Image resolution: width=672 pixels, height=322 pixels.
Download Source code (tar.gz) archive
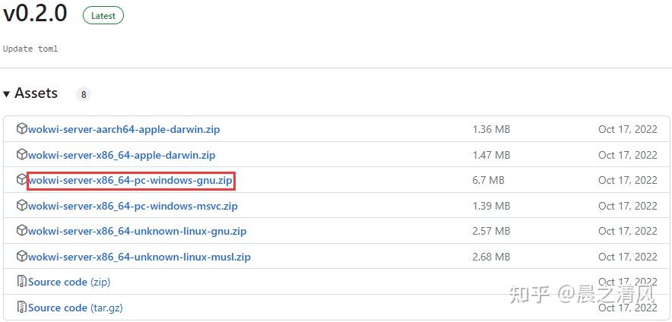click(x=75, y=308)
